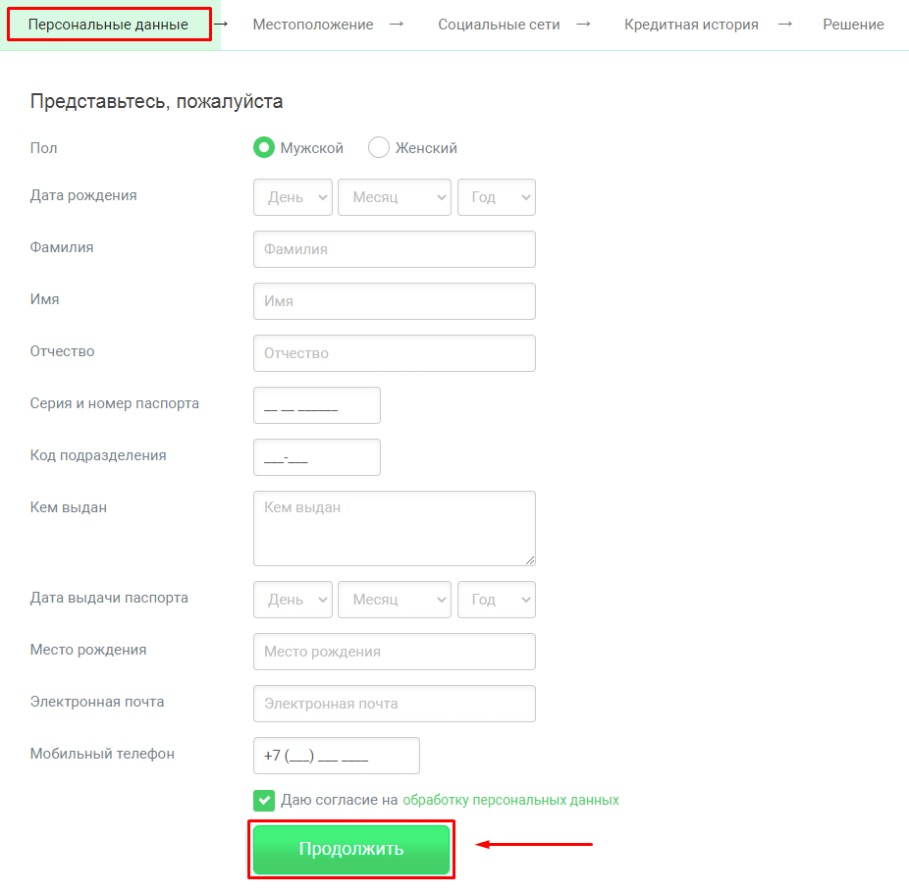This screenshot has width=909, height=894.
Task: Expand passport issue date Месяц dropdown
Action: 394,600
